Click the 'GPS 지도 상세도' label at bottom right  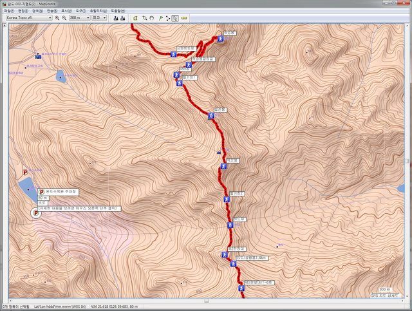click(384, 296)
